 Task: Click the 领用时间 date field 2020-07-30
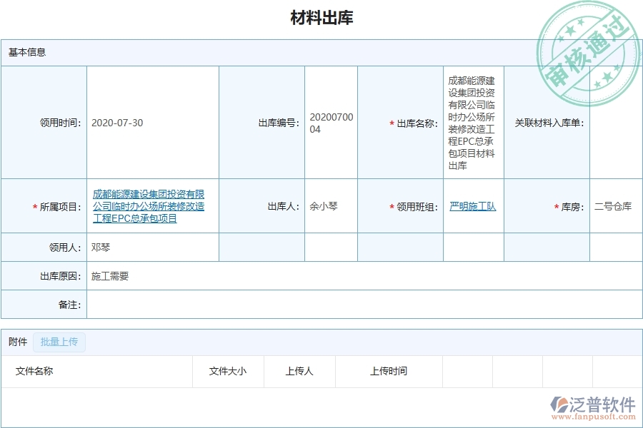[116, 122]
